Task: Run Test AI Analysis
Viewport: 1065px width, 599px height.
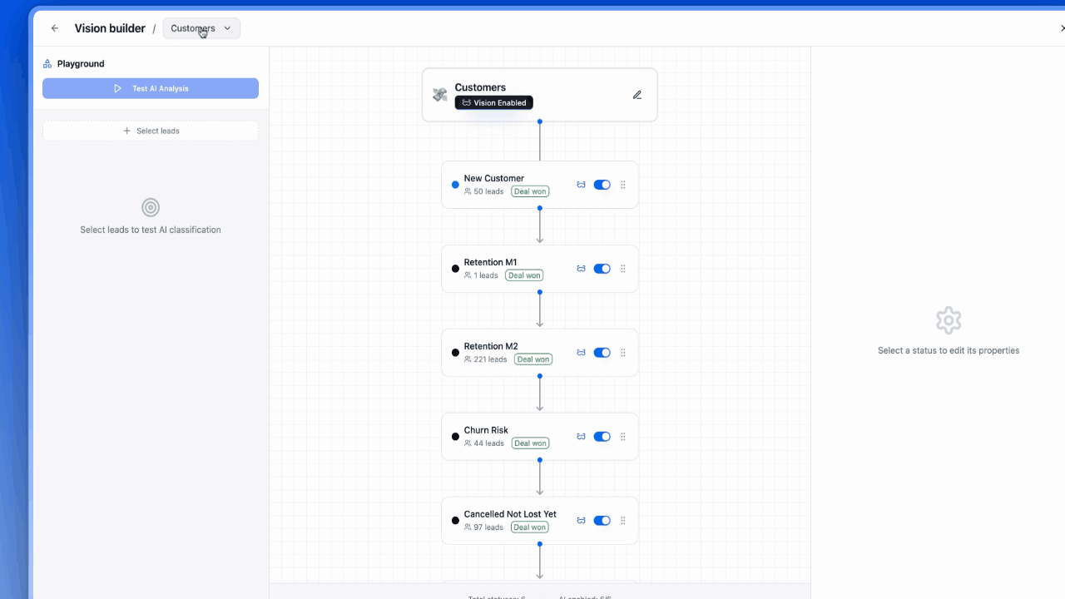Action: [151, 88]
